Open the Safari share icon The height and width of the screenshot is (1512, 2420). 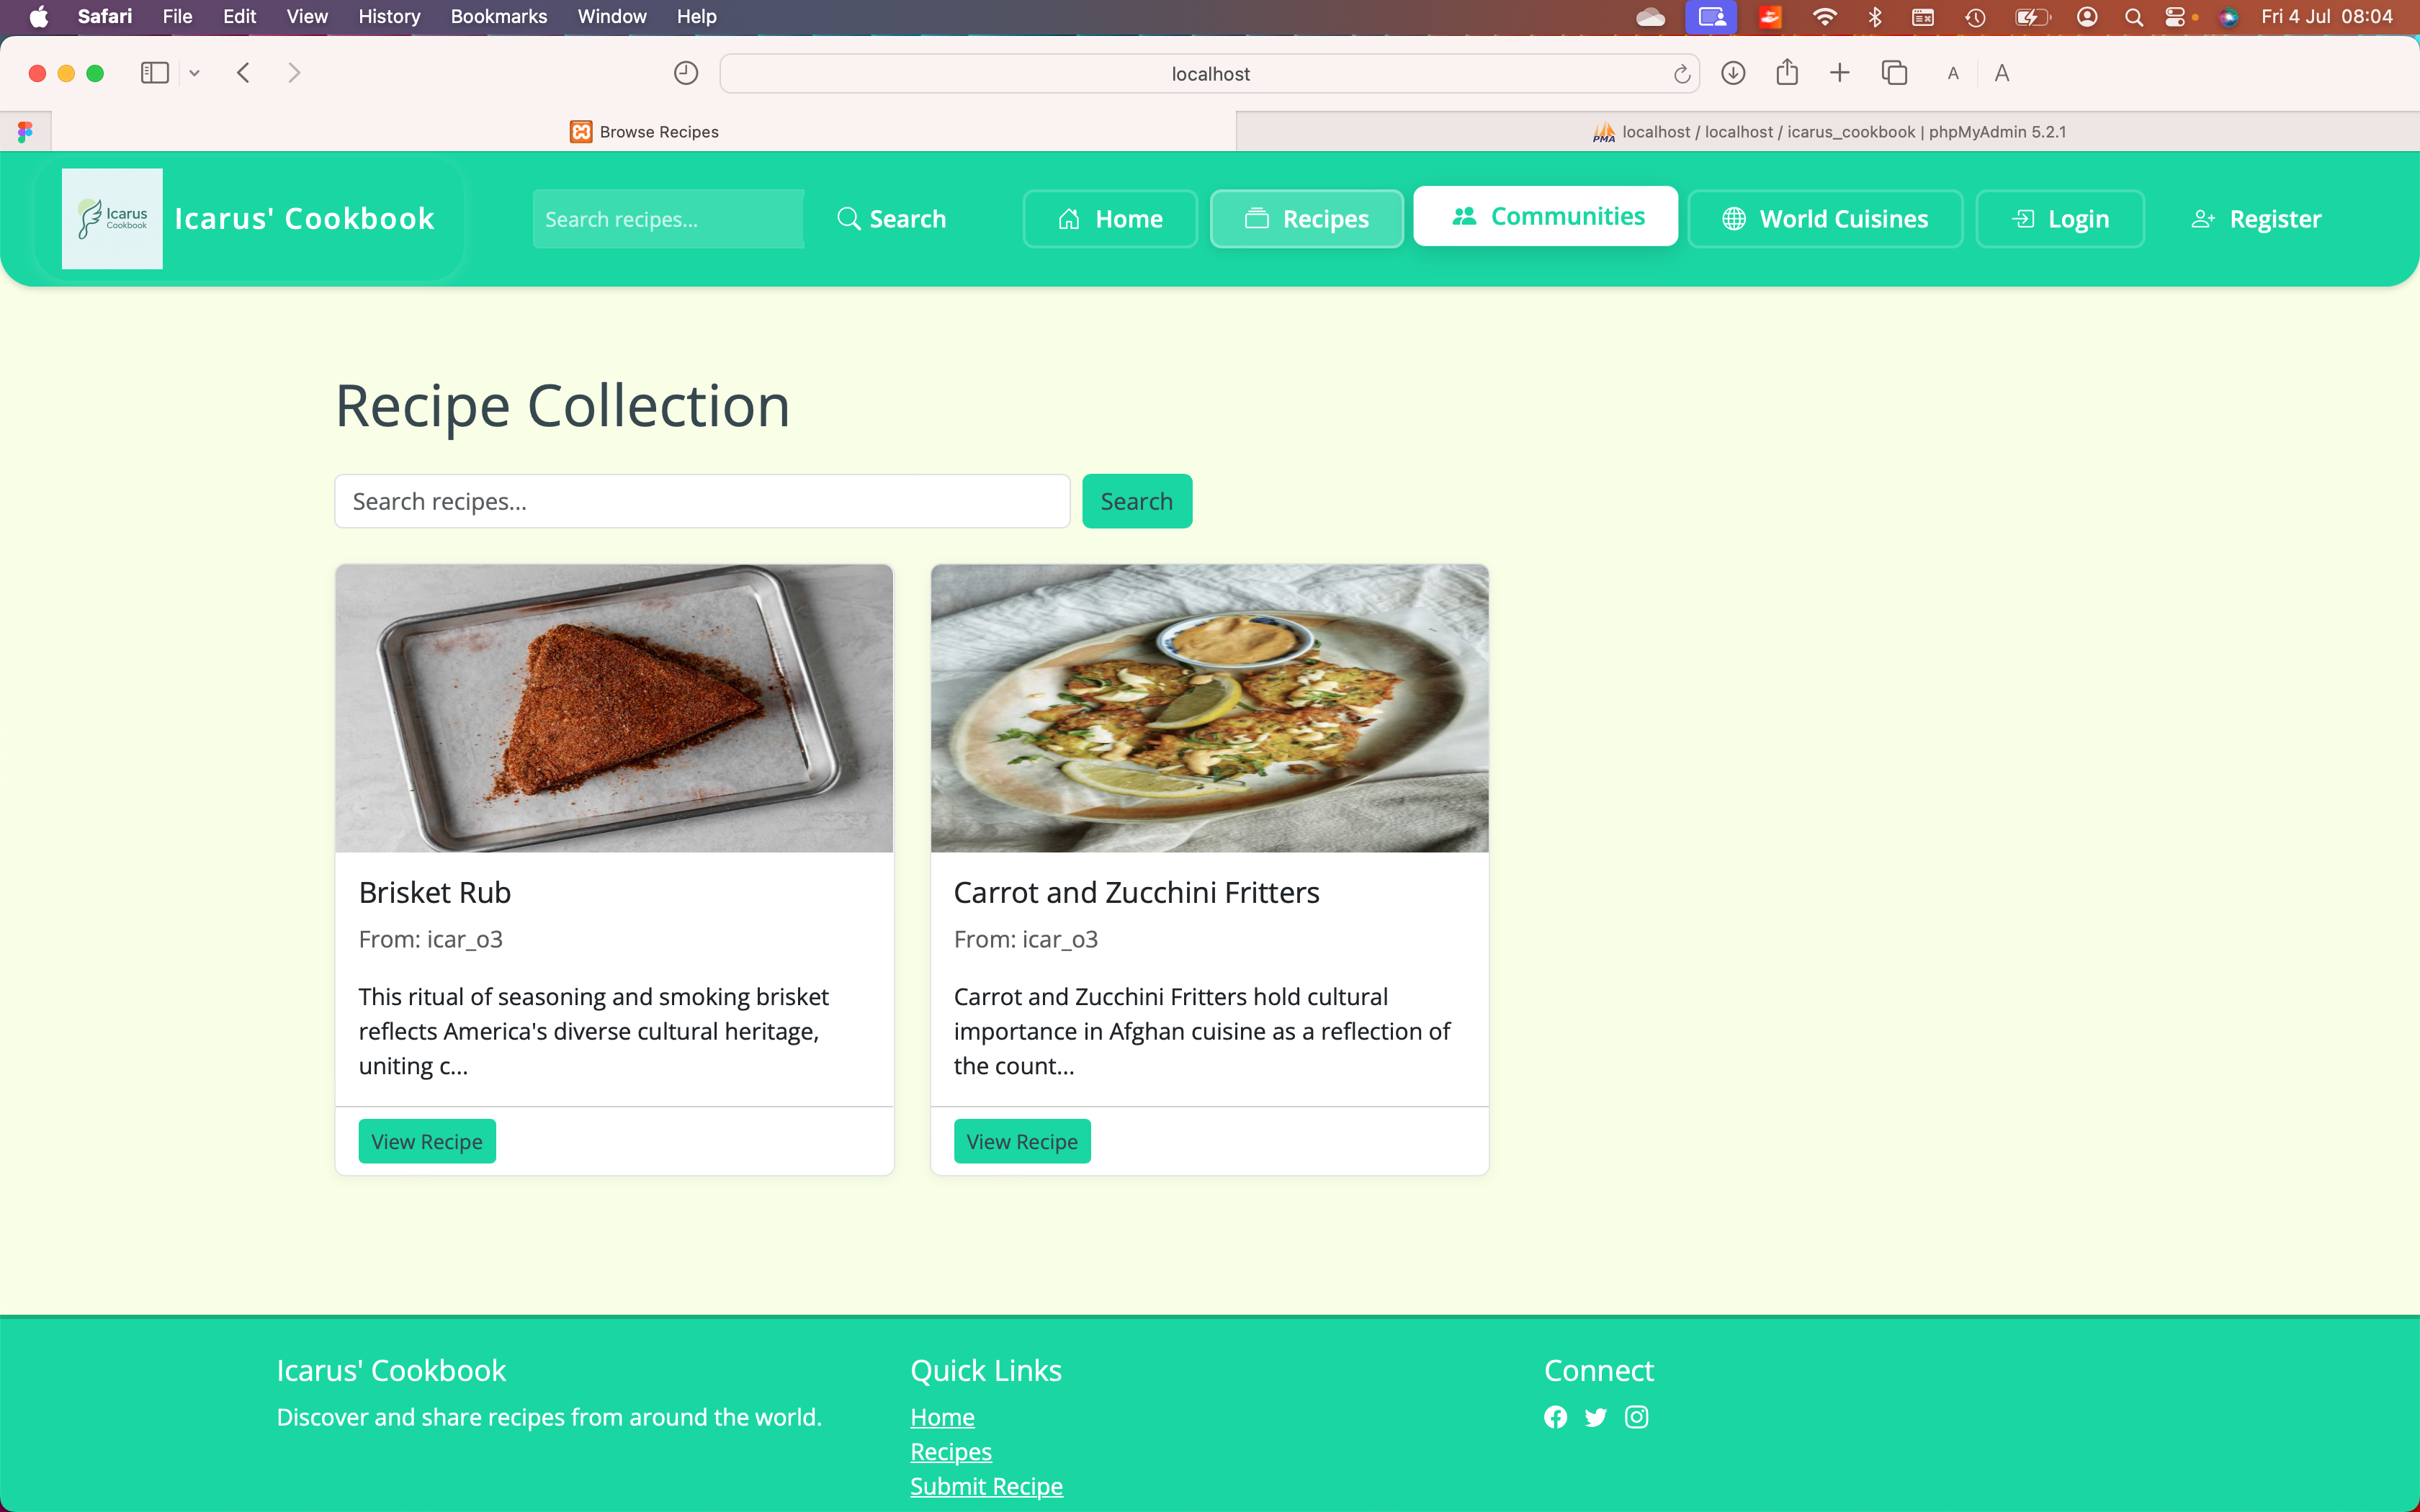tap(1787, 72)
